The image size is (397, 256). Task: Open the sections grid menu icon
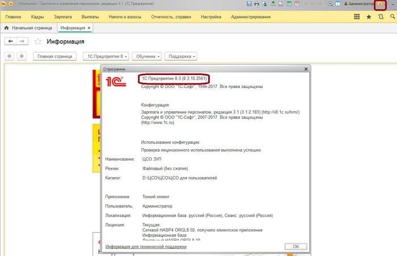tap(357, 17)
